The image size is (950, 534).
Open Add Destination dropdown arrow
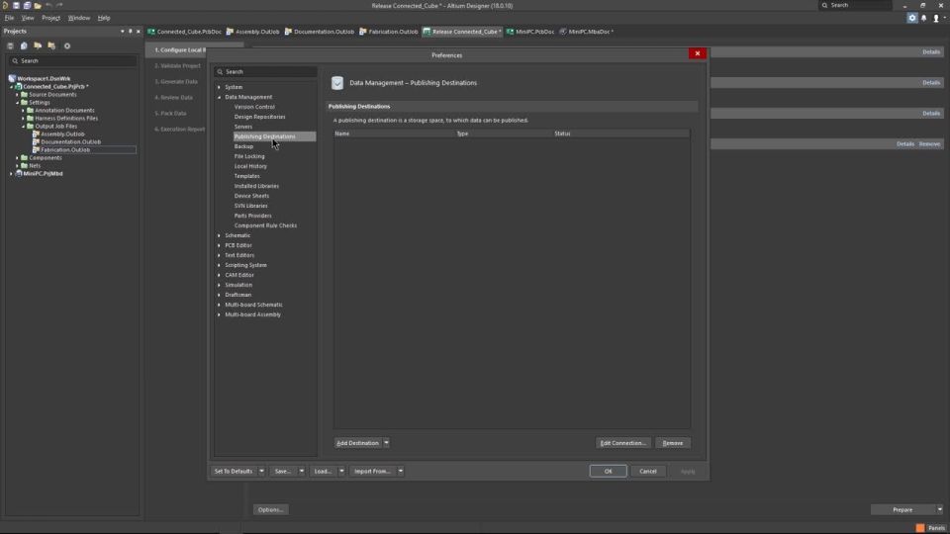386,443
